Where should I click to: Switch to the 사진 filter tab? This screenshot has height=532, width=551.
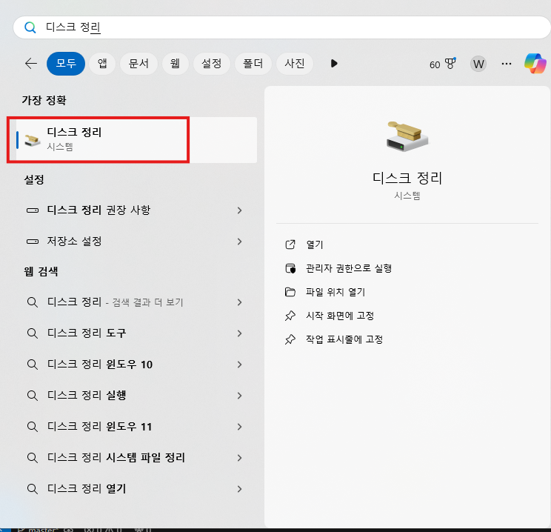[295, 64]
